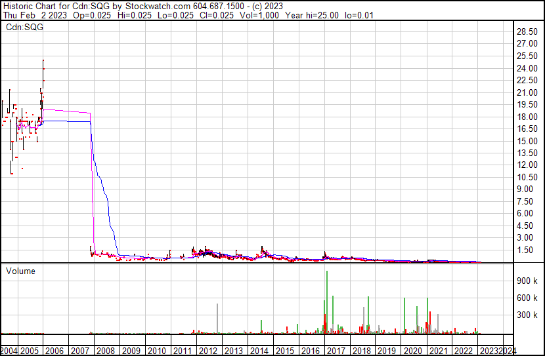Click the 2022 year label
This screenshot has height=356, width=545.
464,351
